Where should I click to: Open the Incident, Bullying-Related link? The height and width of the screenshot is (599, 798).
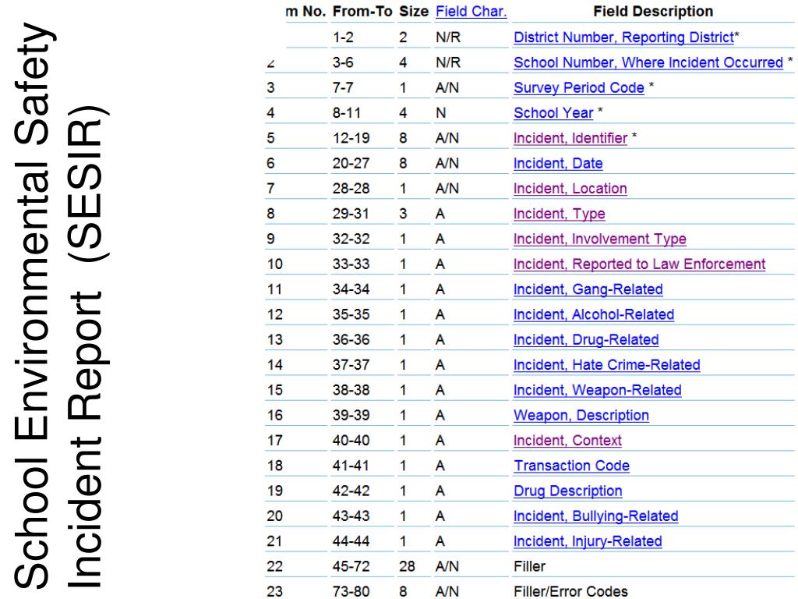(x=595, y=516)
